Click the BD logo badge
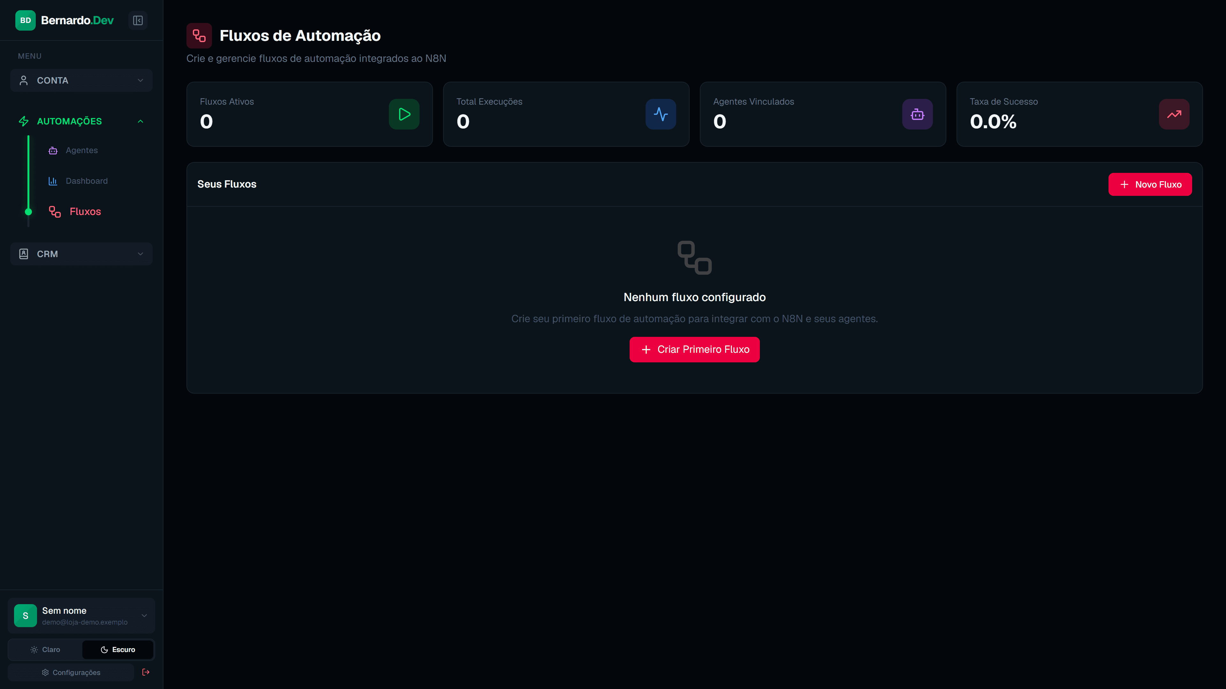 (x=25, y=20)
